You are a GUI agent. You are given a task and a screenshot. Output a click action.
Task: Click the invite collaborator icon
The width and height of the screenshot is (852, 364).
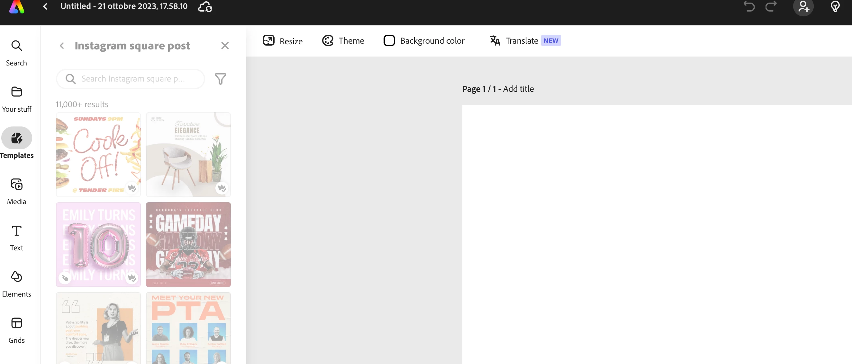[x=803, y=7]
